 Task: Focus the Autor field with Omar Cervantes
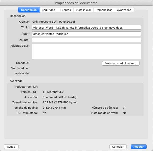pyautogui.click(x=86, y=34)
